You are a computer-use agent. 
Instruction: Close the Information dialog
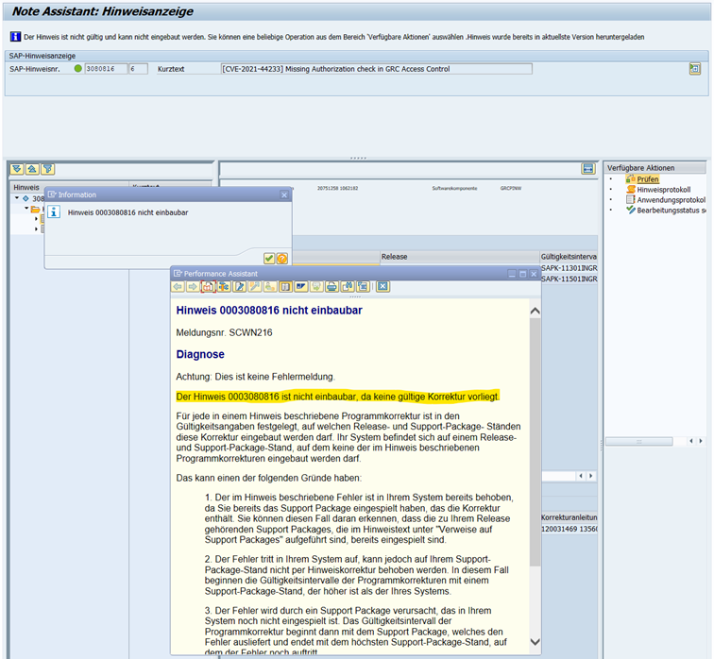tap(284, 194)
